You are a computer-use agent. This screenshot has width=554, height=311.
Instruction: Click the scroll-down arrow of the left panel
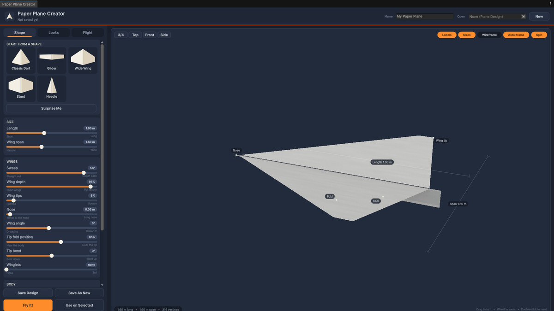click(102, 286)
